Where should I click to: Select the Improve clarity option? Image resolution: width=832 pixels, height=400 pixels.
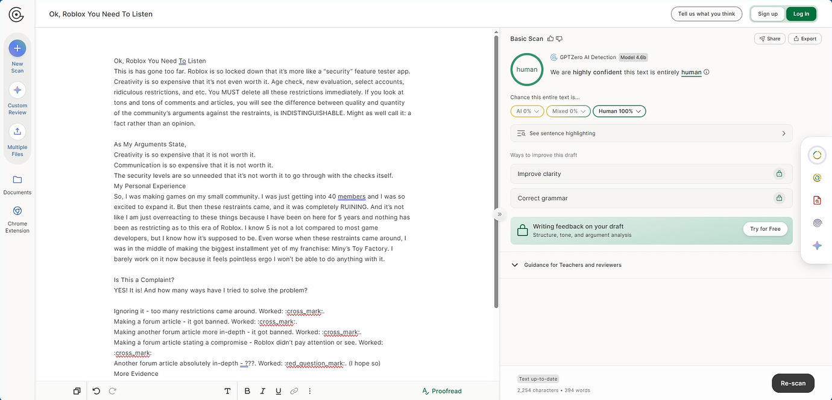tap(651, 174)
